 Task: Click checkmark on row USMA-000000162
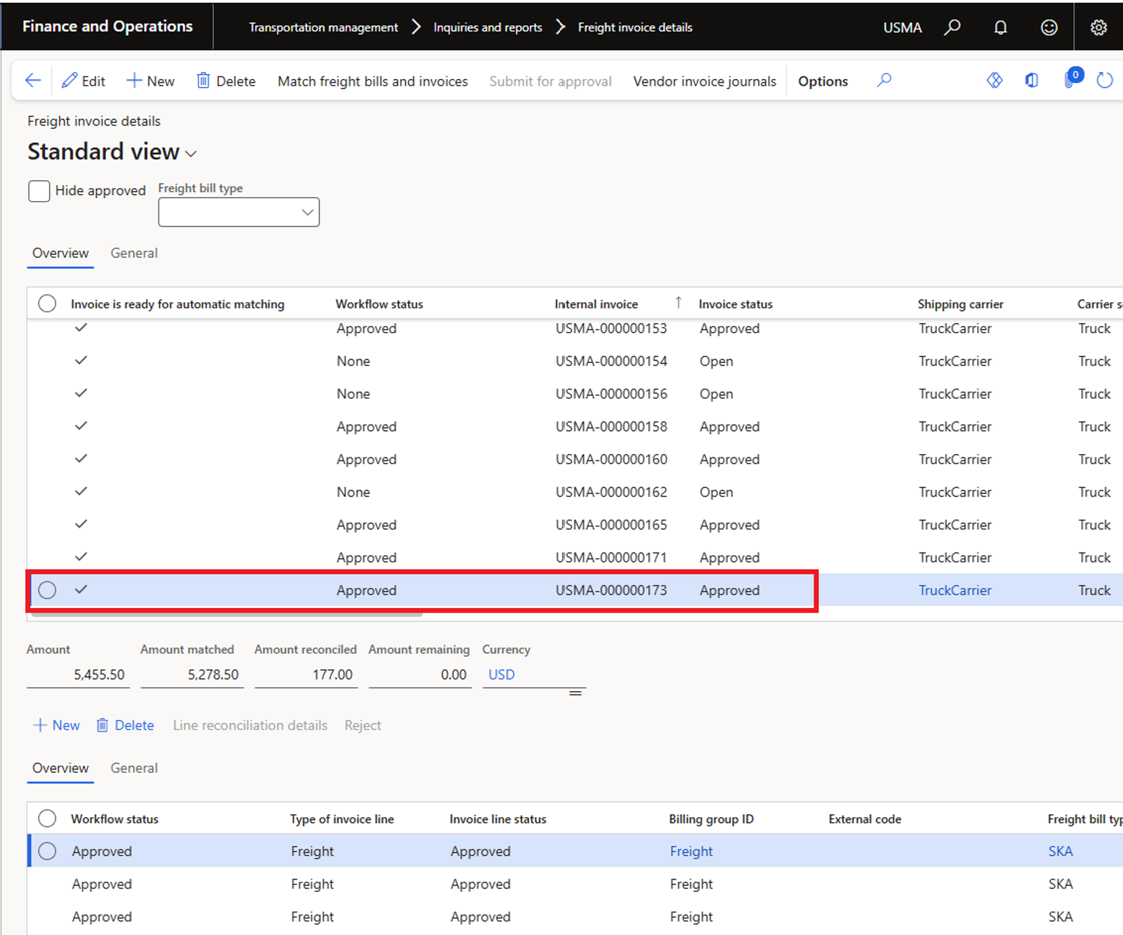point(81,491)
